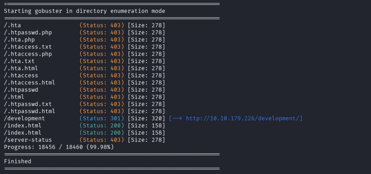Click the /.htpasswd.txt path entry
The image size is (371, 174).
(x=28, y=104)
